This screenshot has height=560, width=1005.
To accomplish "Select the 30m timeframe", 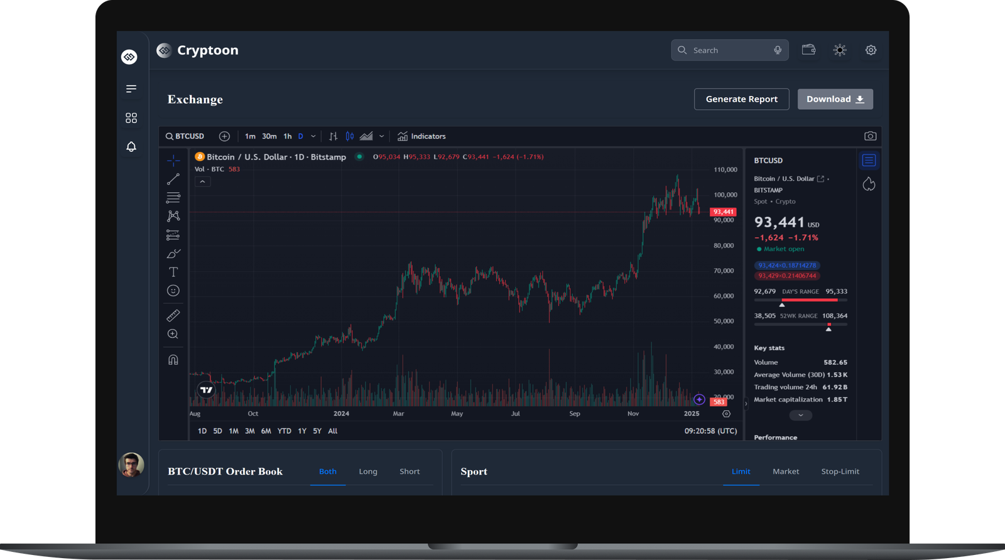I will click(x=269, y=136).
